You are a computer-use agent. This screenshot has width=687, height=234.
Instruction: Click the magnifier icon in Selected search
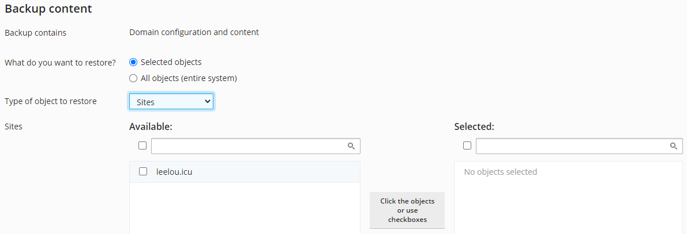[673, 146]
